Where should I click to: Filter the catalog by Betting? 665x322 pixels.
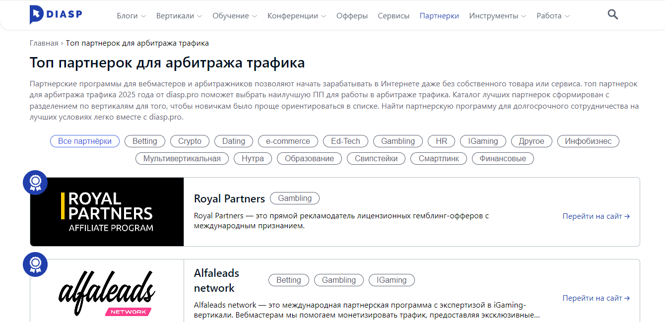[x=145, y=141]
